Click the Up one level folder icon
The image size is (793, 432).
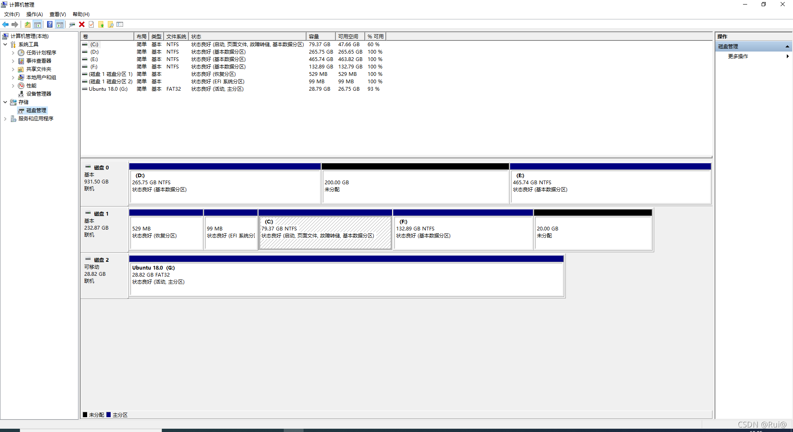(27, 25)
